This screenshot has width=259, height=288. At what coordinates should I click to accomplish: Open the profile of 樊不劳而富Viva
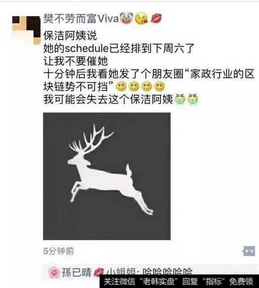[81, 19]
